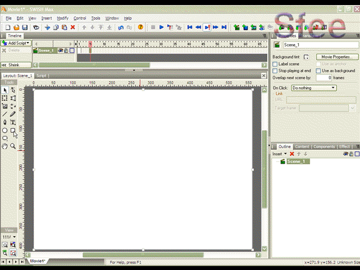Pick the Zoom magnifier tool
Viewport: 360px width, 270px height.
tap(13, 146)
